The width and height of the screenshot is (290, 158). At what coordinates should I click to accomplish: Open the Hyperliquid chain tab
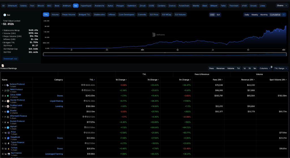coord(86,6)
